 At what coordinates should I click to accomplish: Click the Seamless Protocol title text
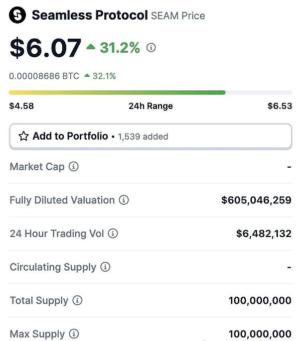[x=90, y=16]
